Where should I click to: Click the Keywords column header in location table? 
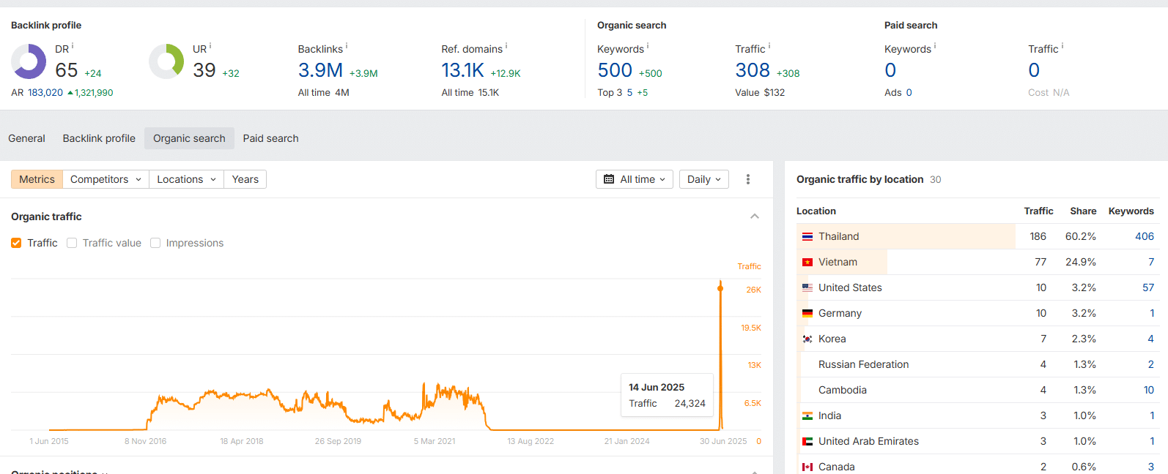(1131, 211)
